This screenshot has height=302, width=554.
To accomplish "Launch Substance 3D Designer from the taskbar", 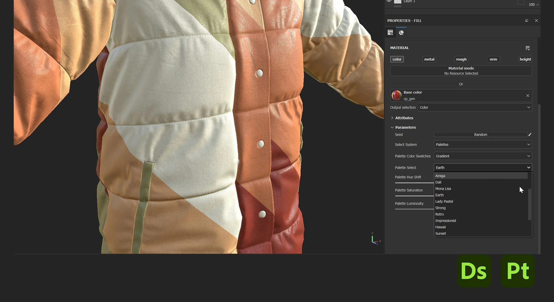I will (474, 270).
